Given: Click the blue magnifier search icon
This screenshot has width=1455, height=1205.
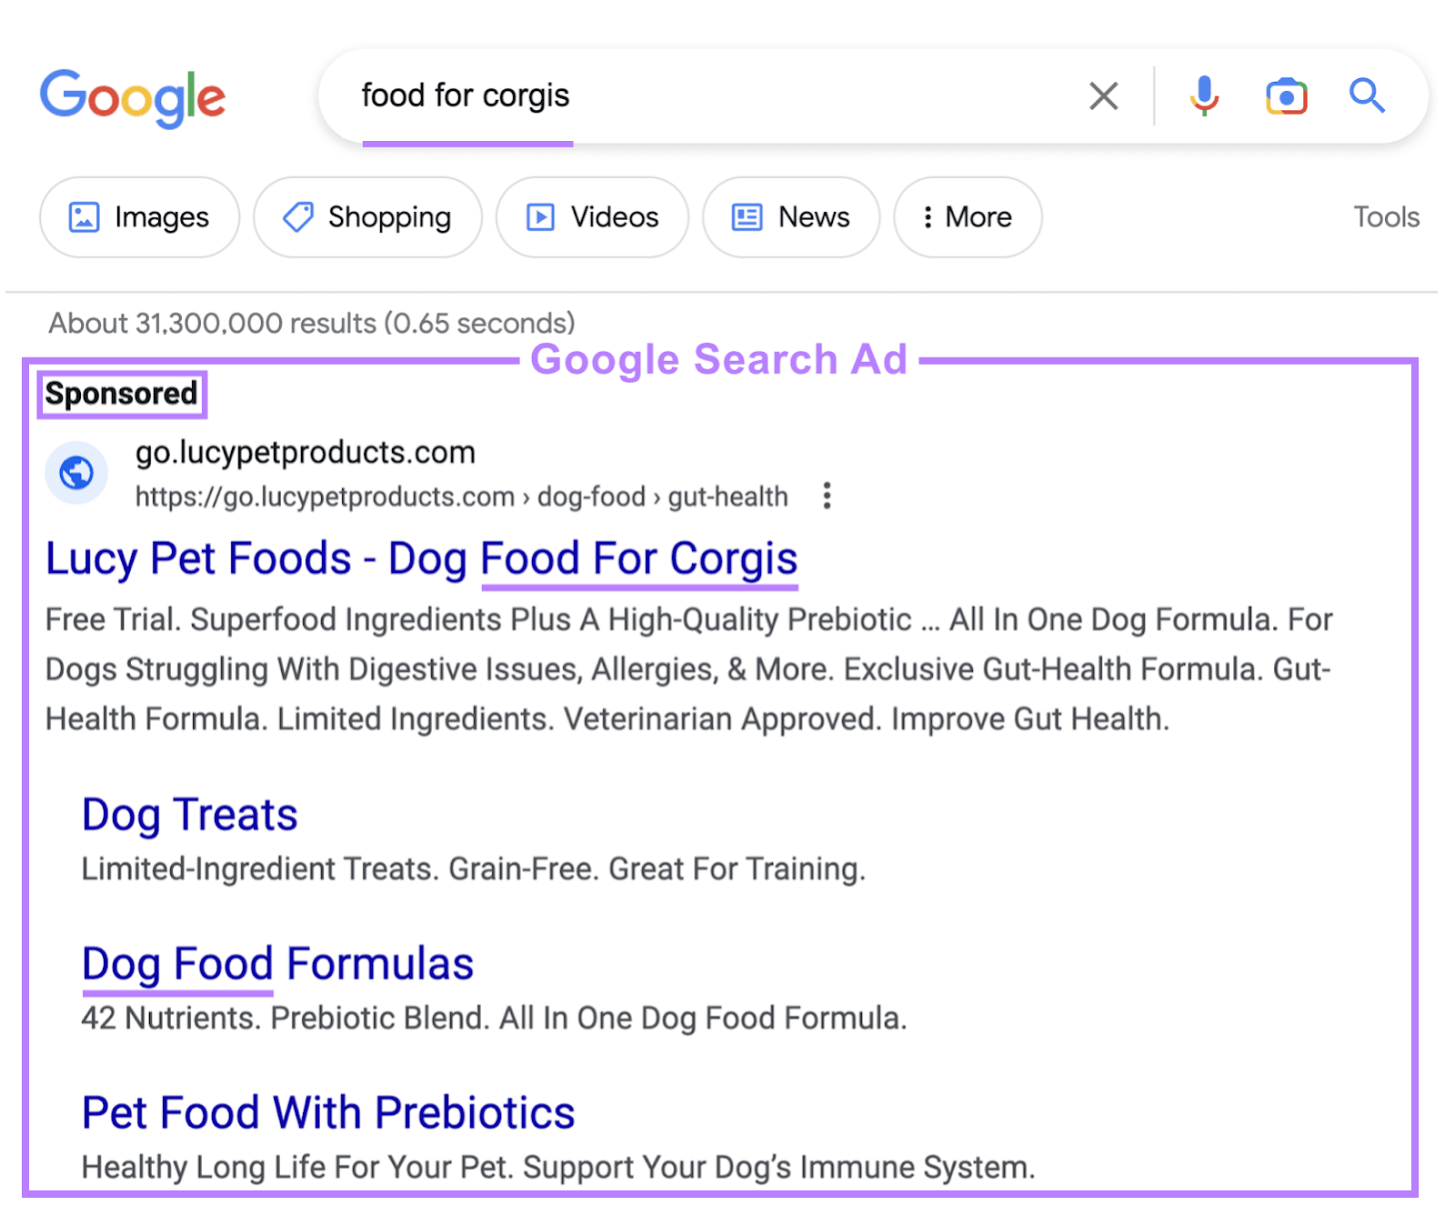Looking at the screenshot, I should (x=1366, y=95).
